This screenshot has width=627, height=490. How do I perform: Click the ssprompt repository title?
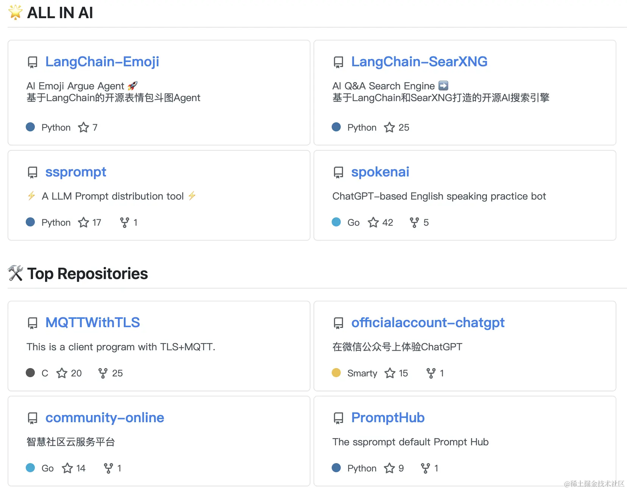pyautogui.click(x=76, y=172)
